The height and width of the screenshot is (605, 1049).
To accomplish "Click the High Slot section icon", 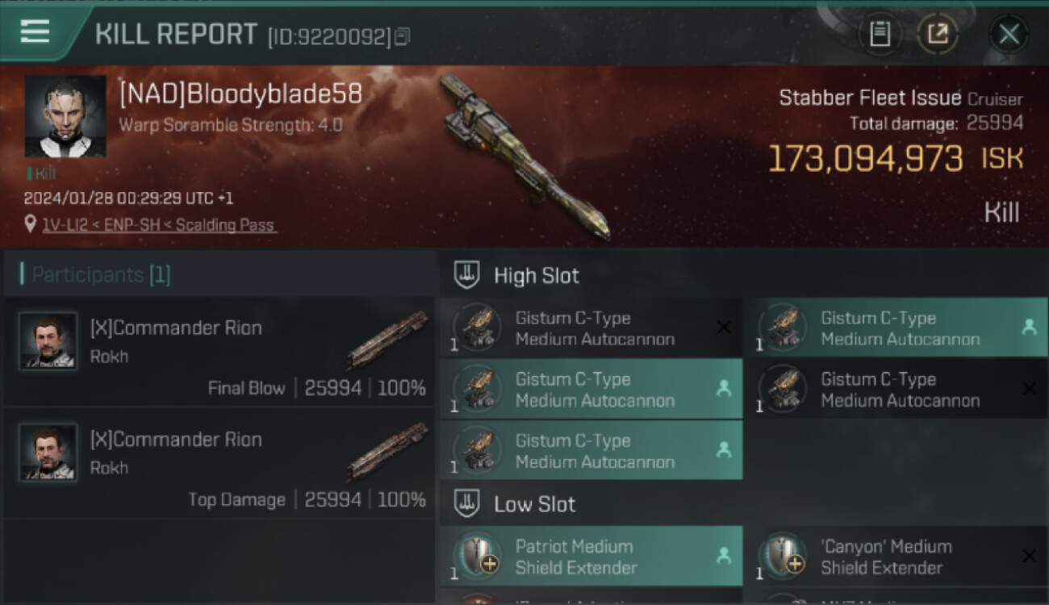I will (466, 275).
